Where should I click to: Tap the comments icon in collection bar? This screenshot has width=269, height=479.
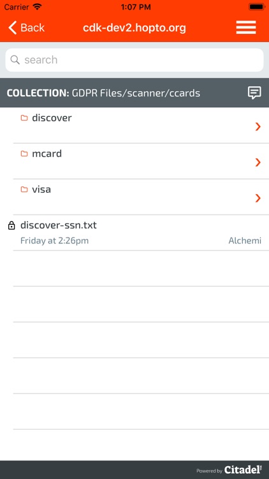(254, 93)
